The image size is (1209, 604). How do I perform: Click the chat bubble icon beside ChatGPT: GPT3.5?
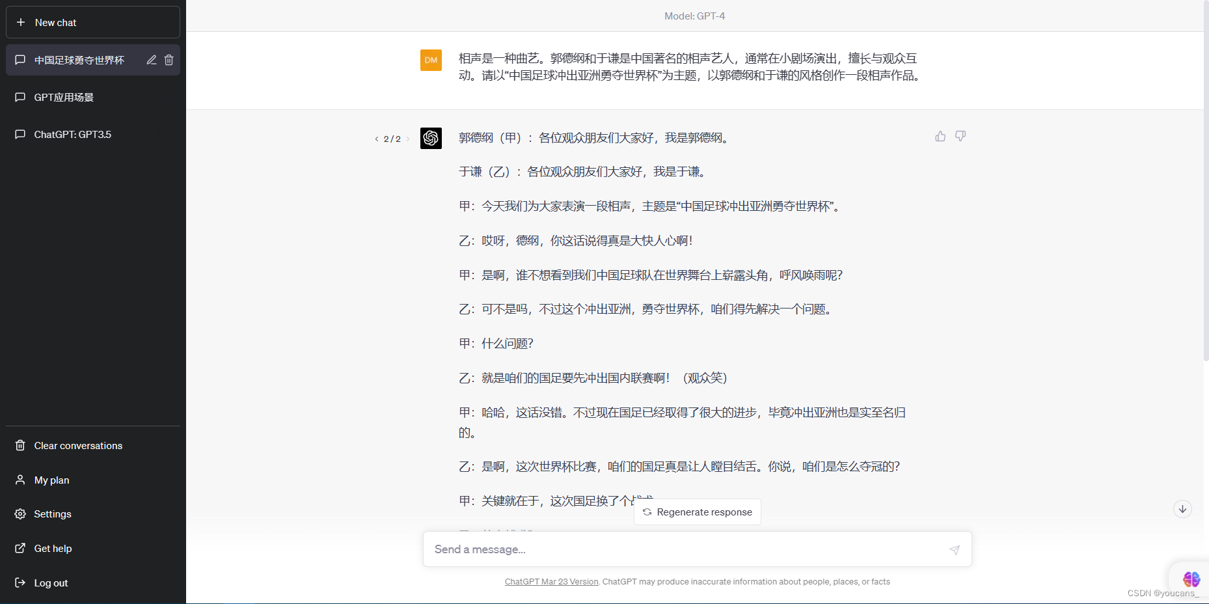pos(20,134)
